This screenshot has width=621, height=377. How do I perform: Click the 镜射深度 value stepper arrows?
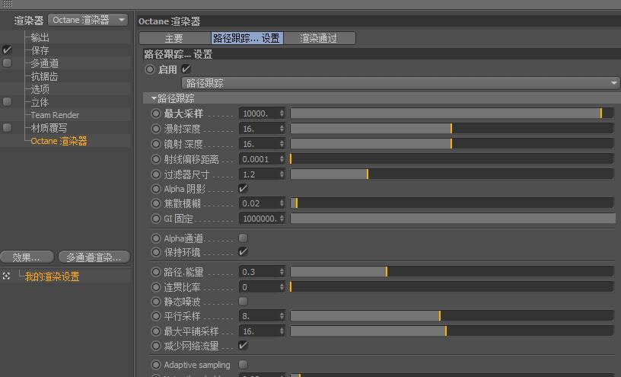(x=282, y=144)
